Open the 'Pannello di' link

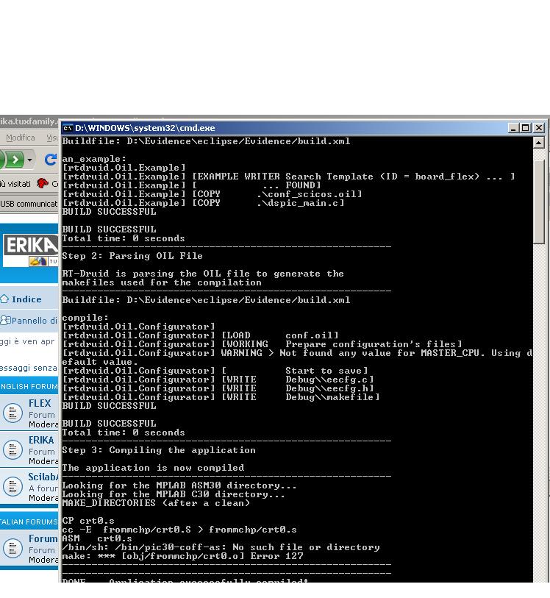[x=35, y=321]
